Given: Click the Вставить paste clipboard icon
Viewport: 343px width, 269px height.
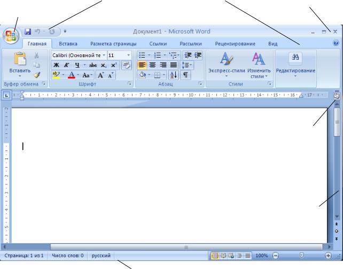Looking at the screenshot, I should [x=20, y=58].
